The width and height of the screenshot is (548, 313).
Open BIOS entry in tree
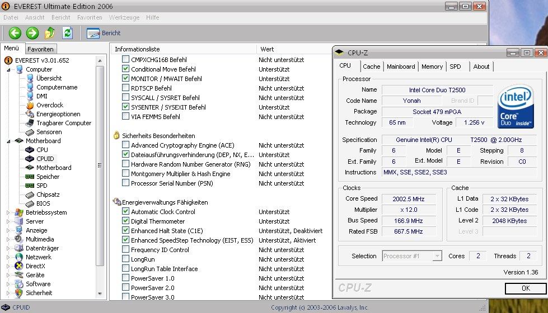(43, 203)
